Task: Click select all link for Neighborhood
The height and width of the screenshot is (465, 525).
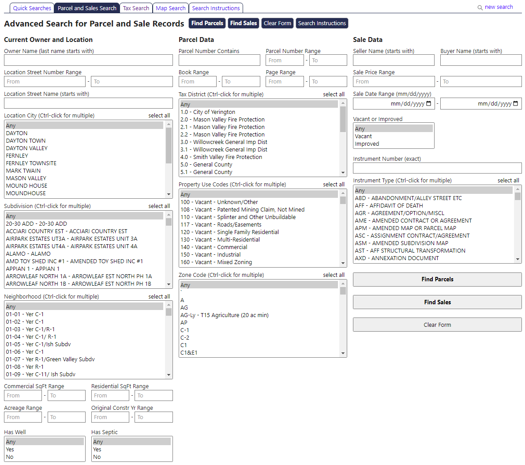Action: coord(159,297)
